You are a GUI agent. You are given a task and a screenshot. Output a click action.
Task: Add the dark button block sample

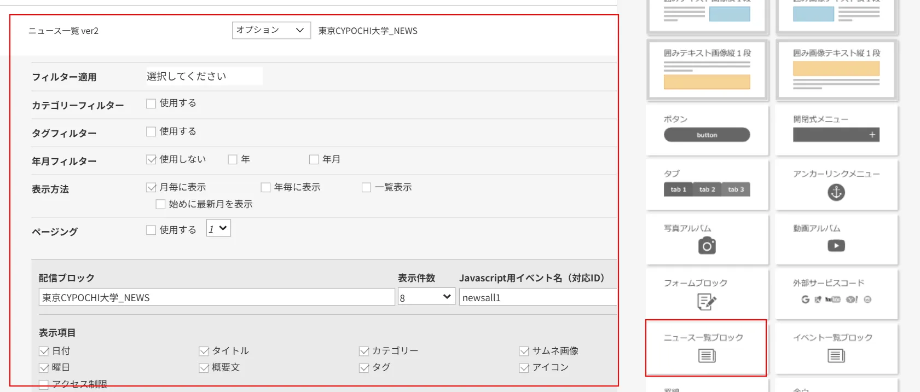click(707, 135)
